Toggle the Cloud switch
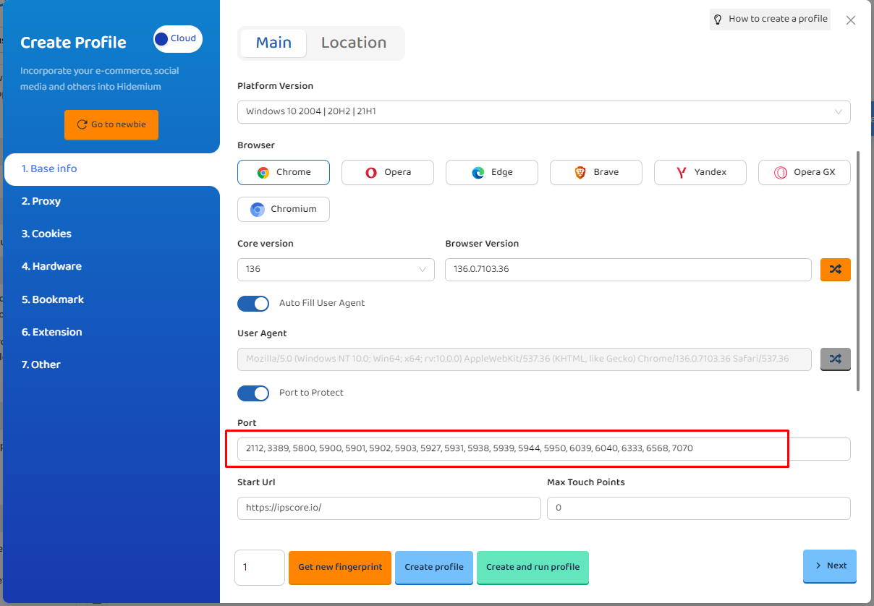Screen dimensions: 874x606 [x=177, y=39]
